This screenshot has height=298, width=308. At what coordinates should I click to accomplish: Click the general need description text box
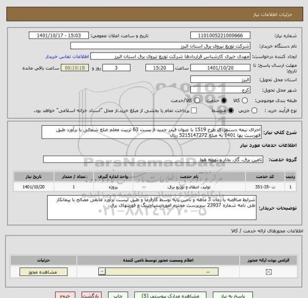[x=151, y=132]
